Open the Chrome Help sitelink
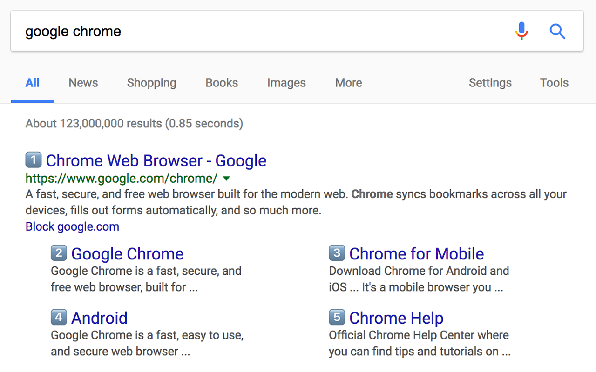 tap(396, 318)
